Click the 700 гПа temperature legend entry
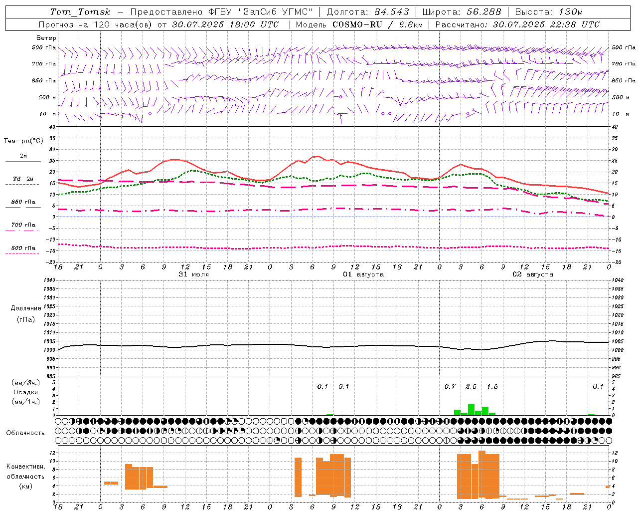Viewport: 638px width, 511px height. coord(23,225)
